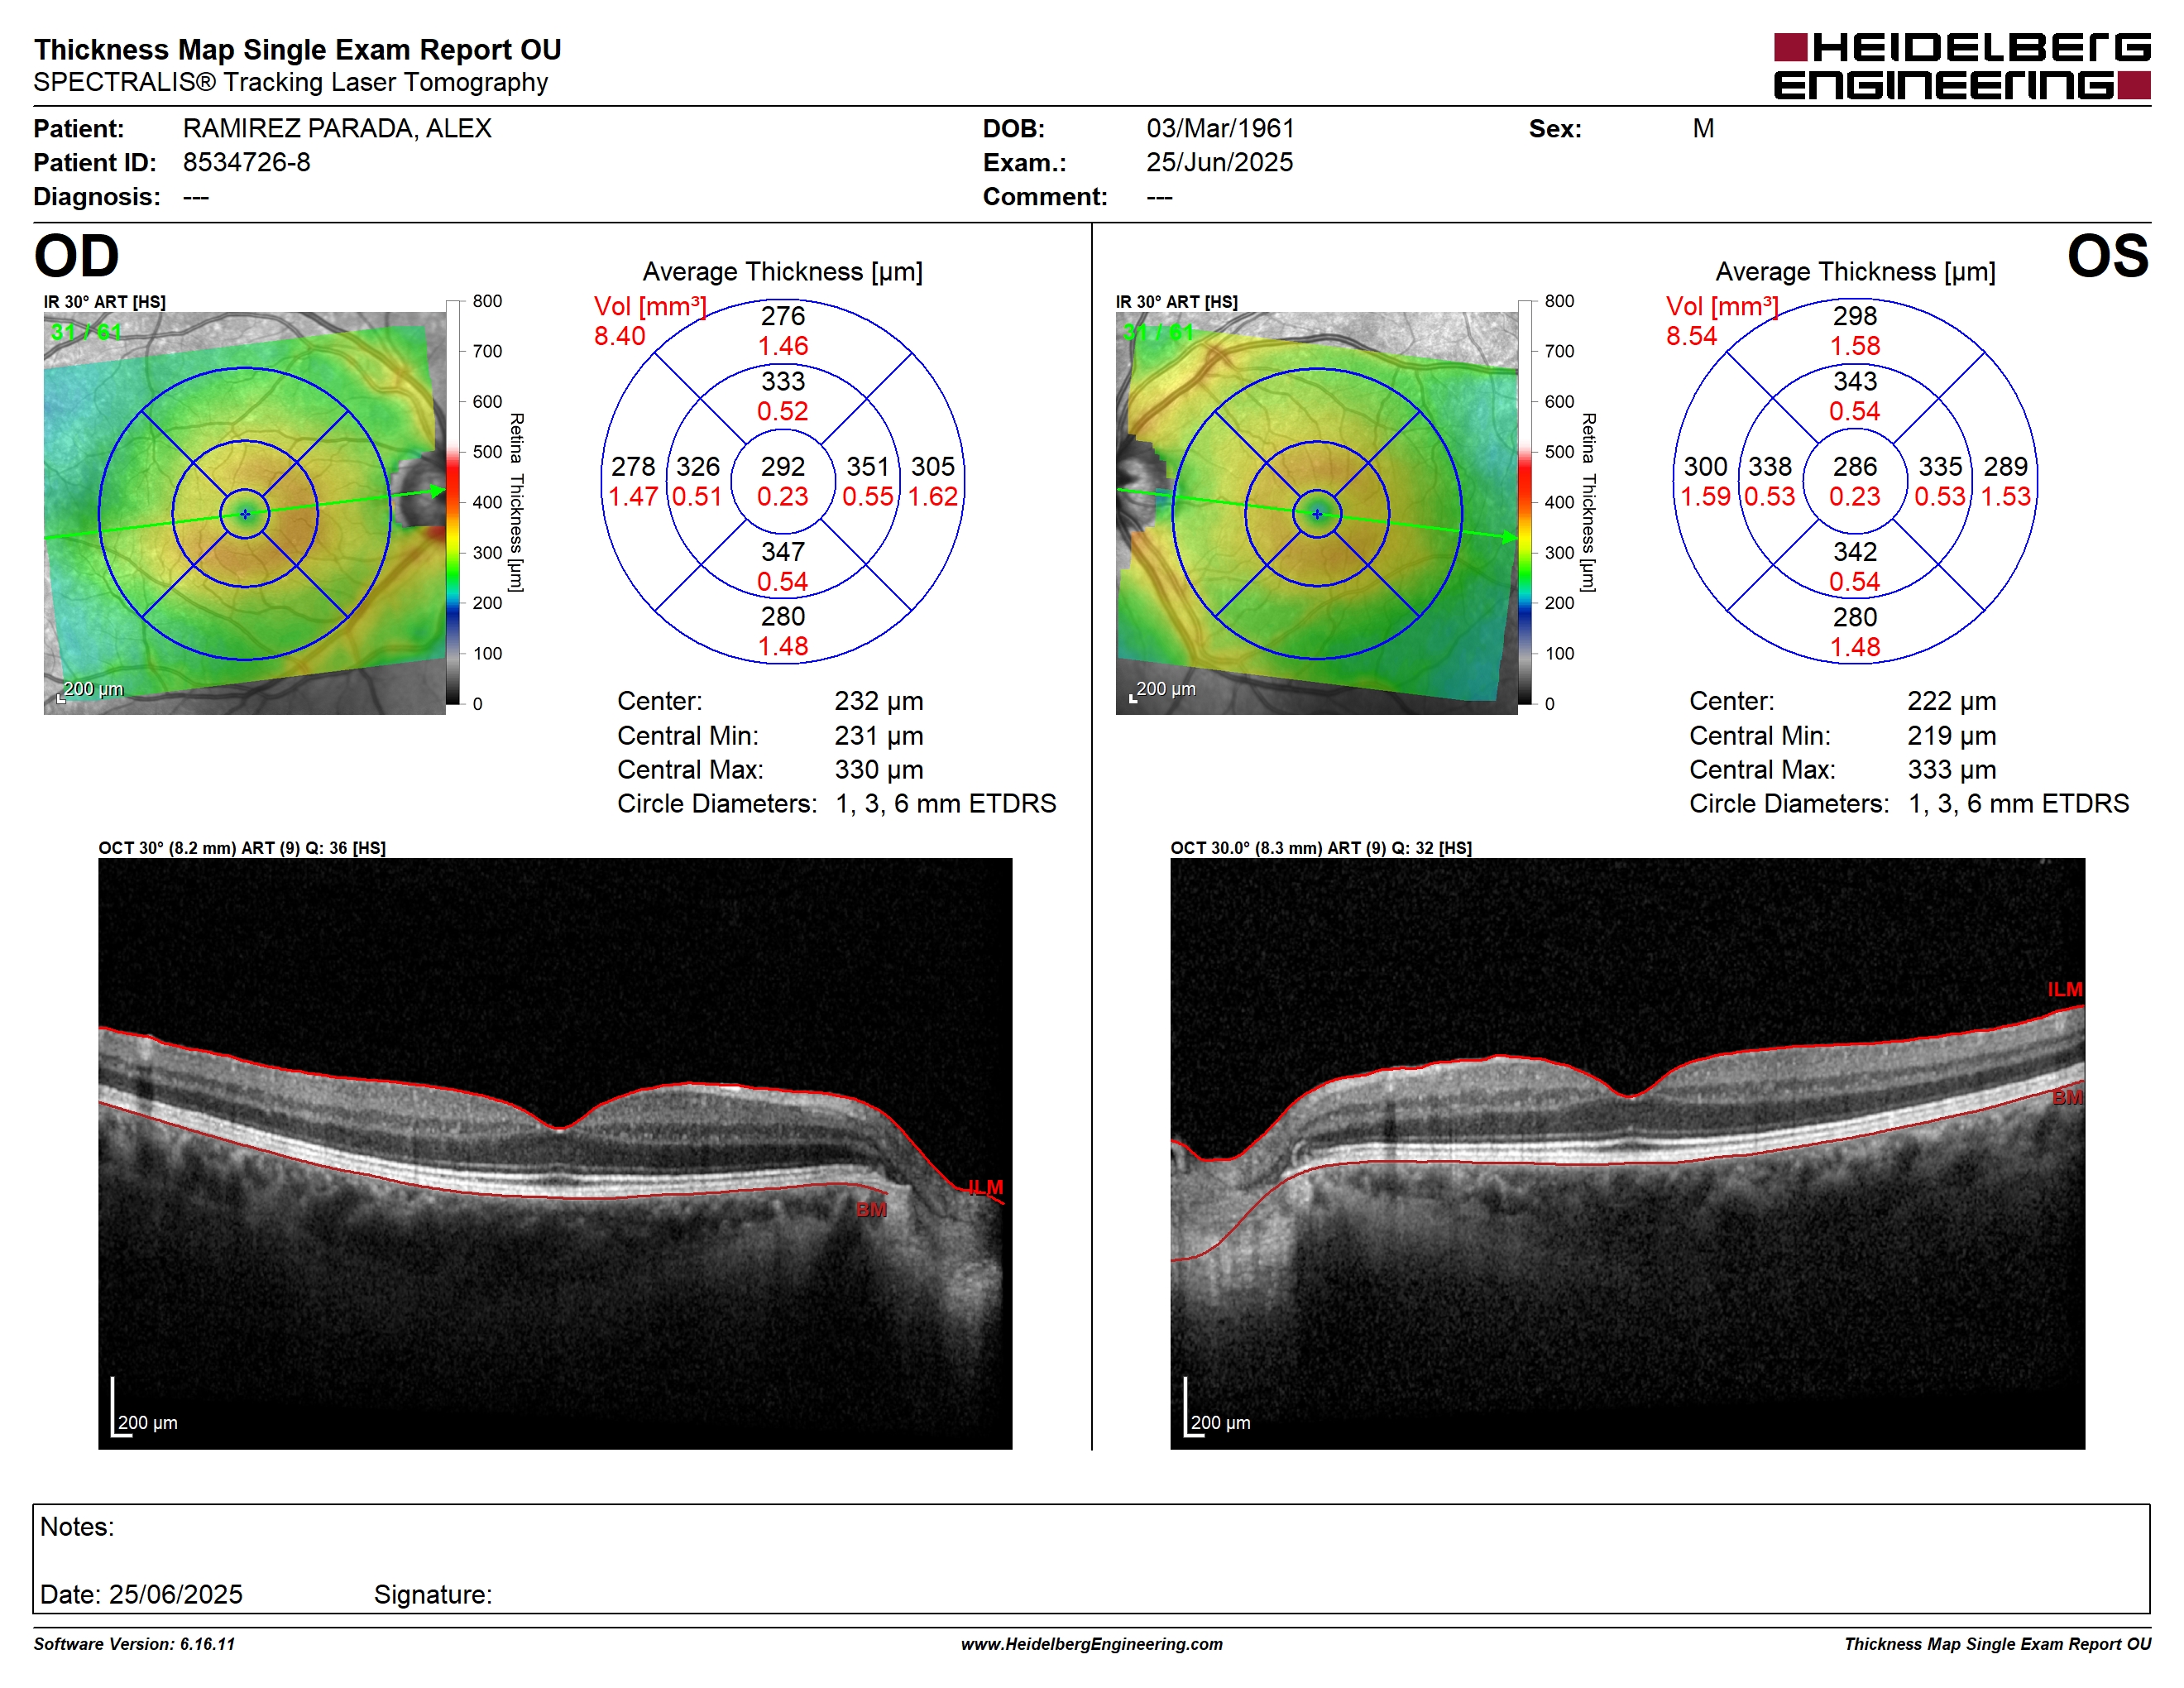Click the large OD eye label

coord(76,256)
